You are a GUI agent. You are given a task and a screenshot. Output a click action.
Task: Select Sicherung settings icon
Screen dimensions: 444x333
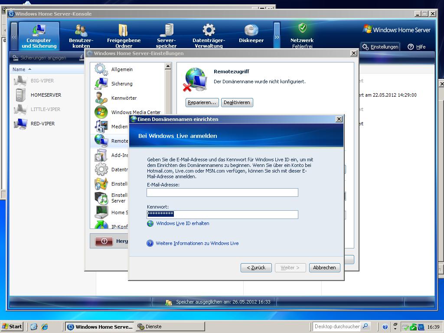101,84
